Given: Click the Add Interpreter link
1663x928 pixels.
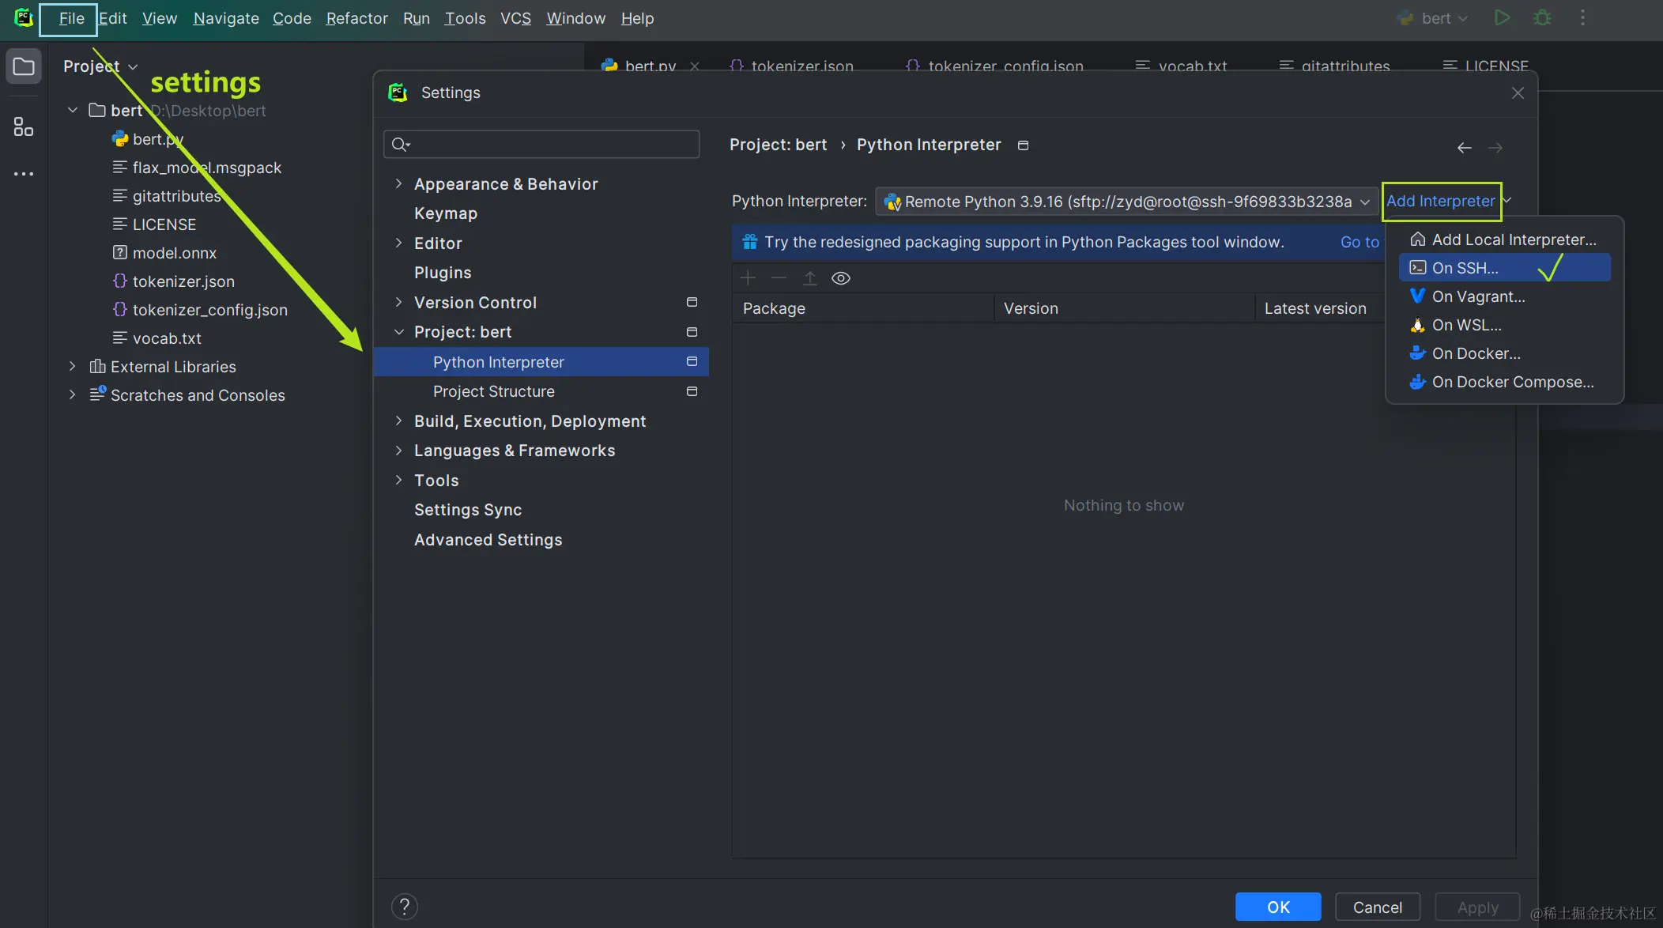Looking at the screenshot, I should point(1440,201).
